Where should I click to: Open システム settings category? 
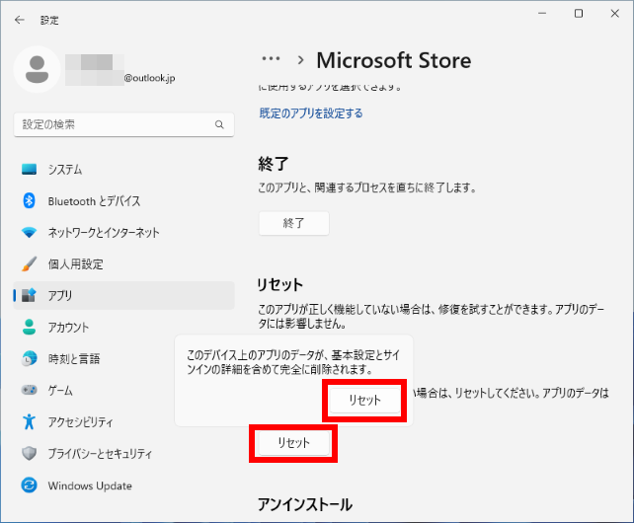pyautogui.click(x=123, y=169)
